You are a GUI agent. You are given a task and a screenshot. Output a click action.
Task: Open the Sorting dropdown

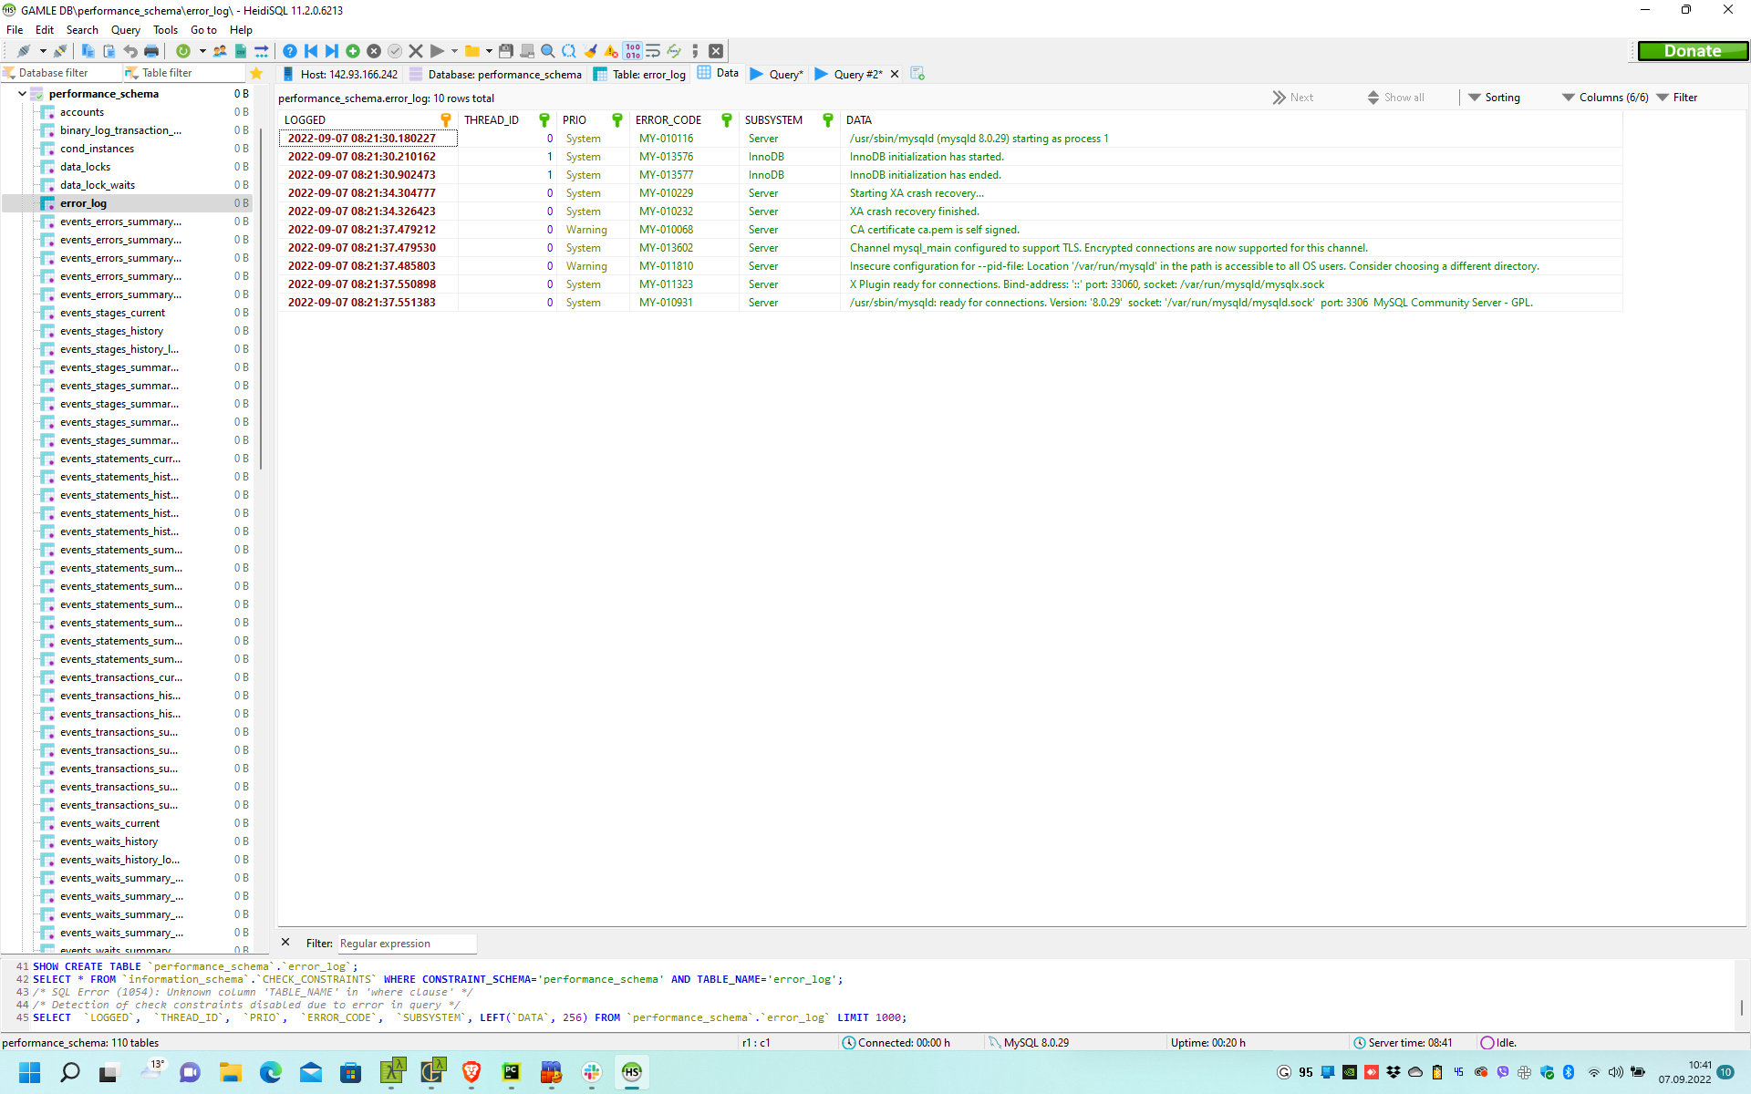[x=1494, y=98]
